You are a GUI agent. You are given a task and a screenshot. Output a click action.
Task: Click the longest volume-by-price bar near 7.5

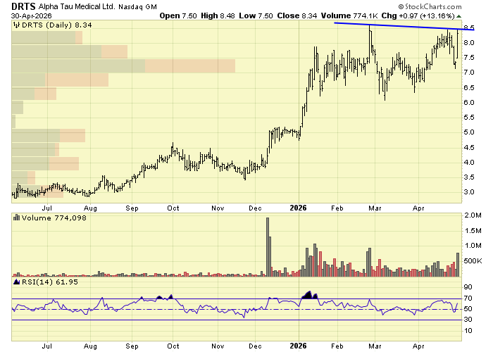(123, 66)
